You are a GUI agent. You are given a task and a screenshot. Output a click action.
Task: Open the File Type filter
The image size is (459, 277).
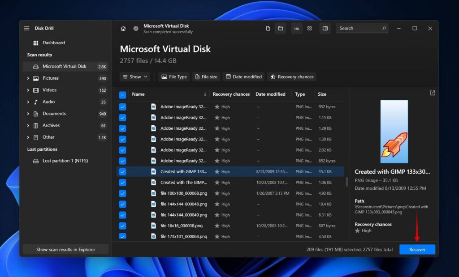(x=173, y=77)
